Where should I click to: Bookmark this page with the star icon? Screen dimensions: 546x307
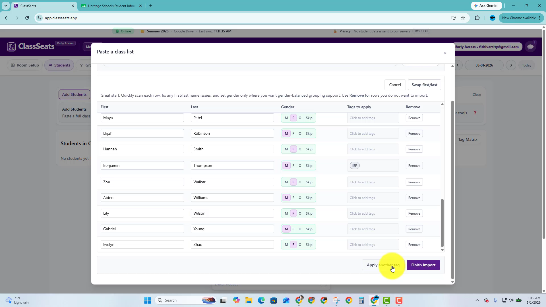[463, 18]
